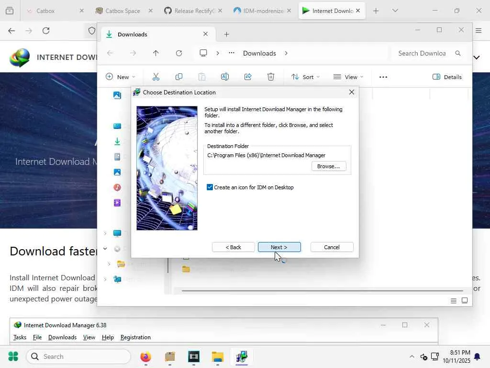Switch to the Release Rectify GitHub tab

(x=193, y=11)
